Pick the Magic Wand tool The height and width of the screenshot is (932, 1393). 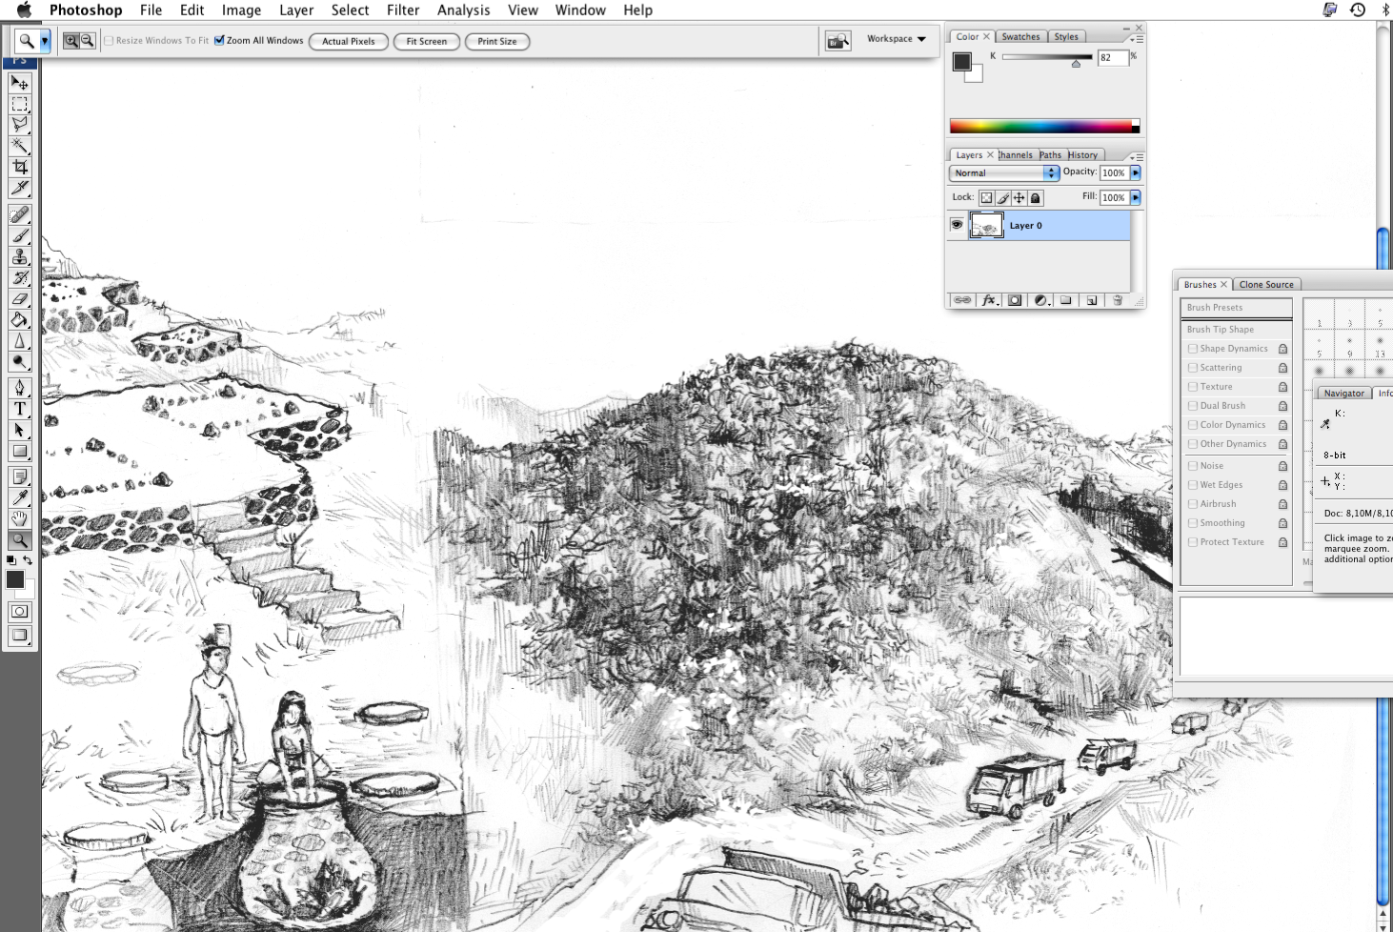click(x=20, y=146)
